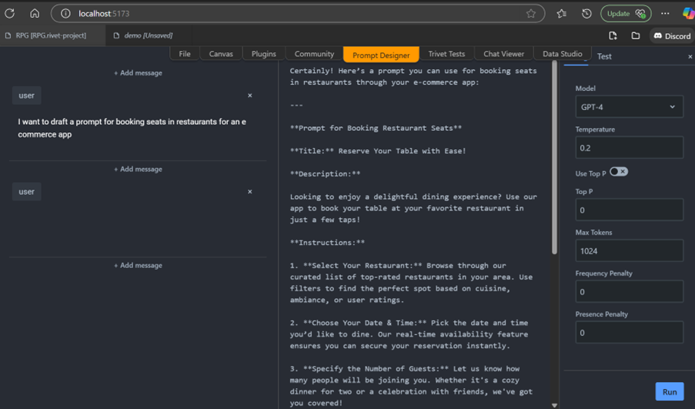Click the Temperature field showing 0.2
This screenshot has height=409, width=695.
click(x=629, y=148)
